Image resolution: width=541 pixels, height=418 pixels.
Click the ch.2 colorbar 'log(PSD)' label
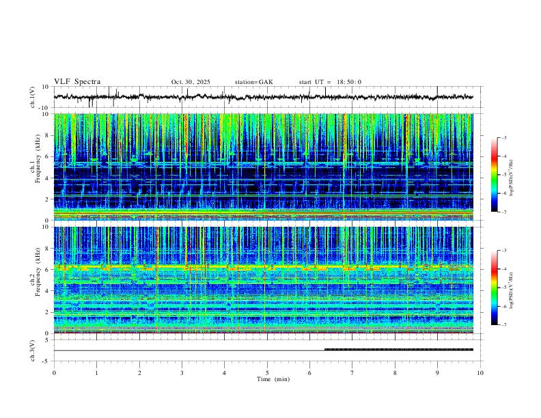(x=512, y=290)
